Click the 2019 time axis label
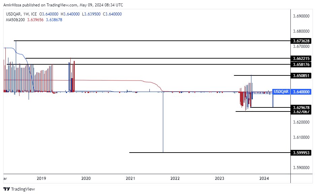 [41, 178]
